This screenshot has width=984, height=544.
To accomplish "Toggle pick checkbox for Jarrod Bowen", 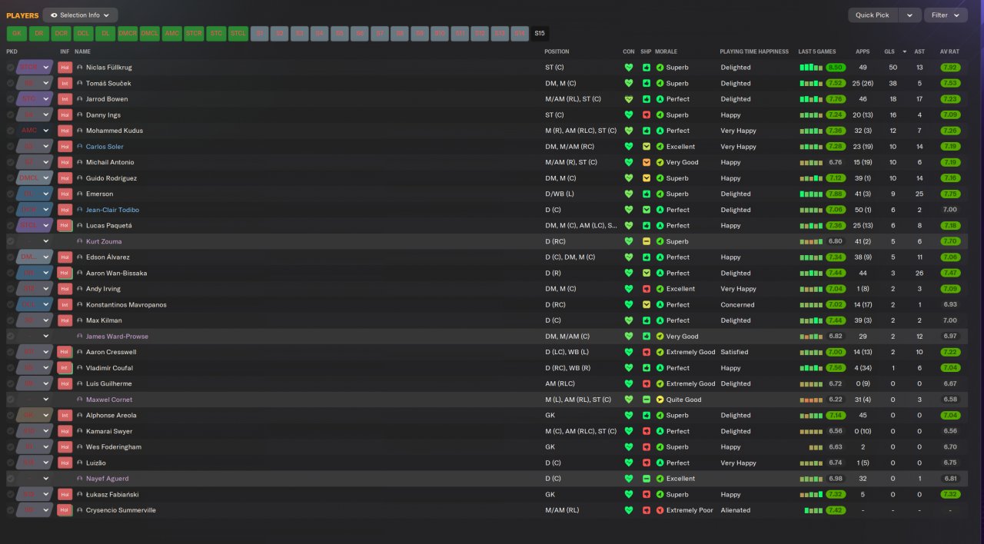I will [x=11, y=99].
